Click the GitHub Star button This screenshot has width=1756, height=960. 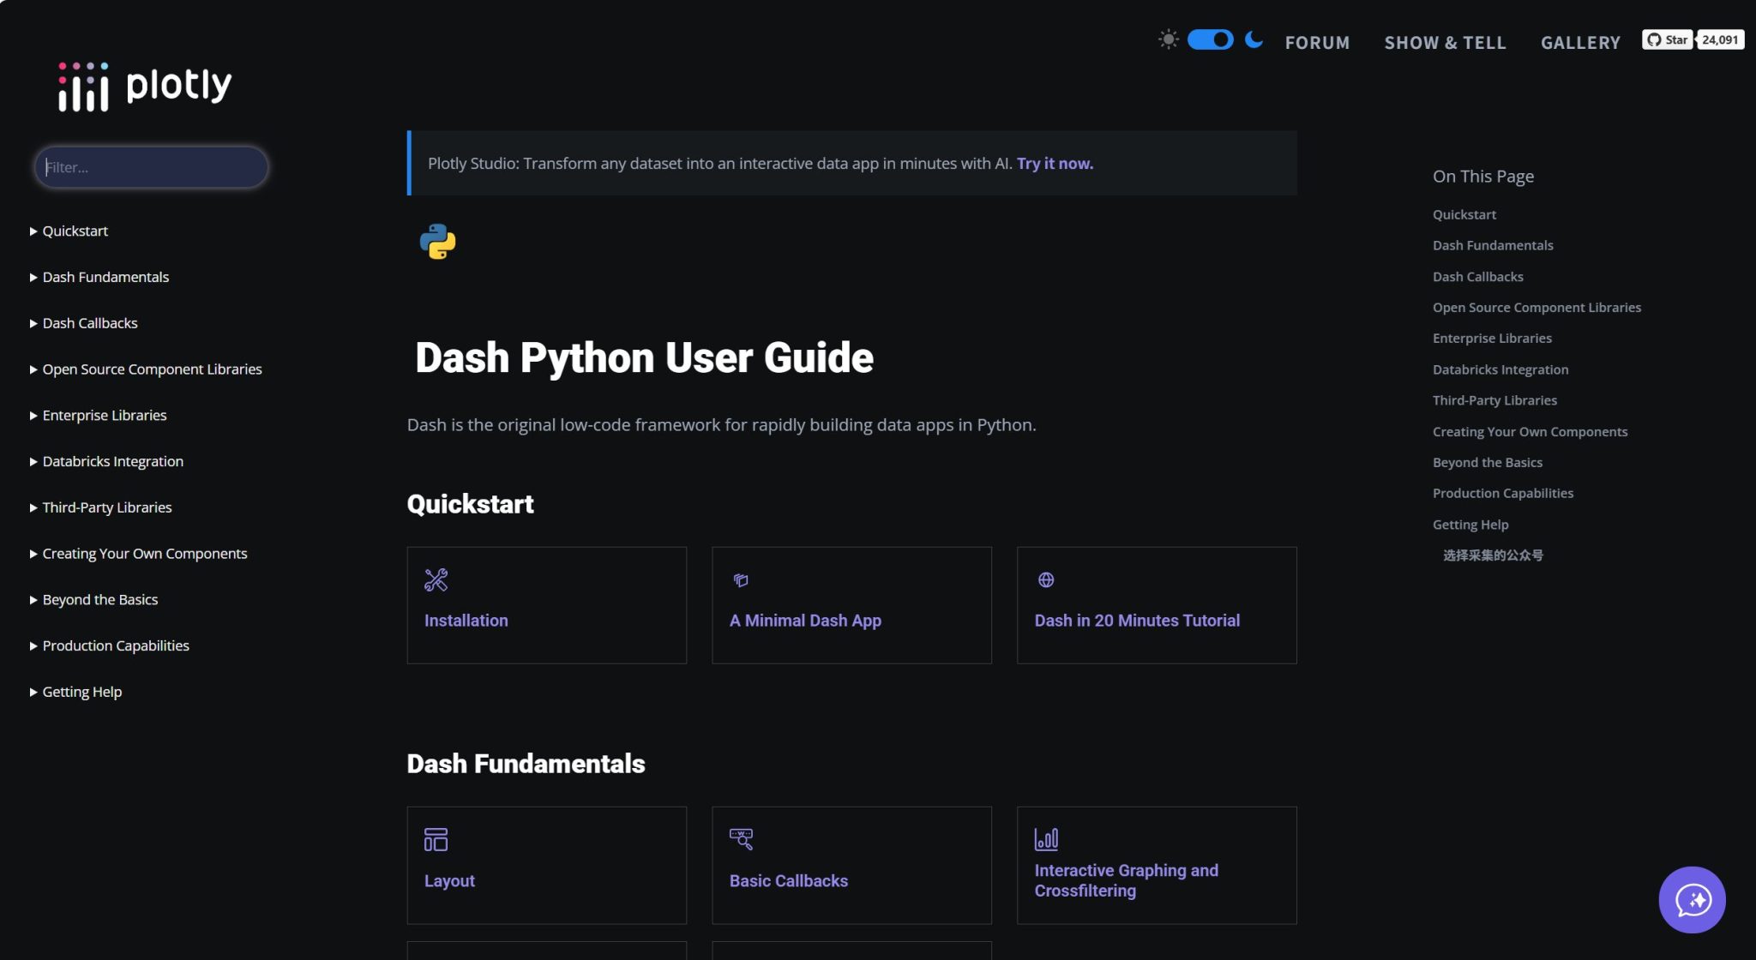pyautogui.click(x=1667, y=39)
